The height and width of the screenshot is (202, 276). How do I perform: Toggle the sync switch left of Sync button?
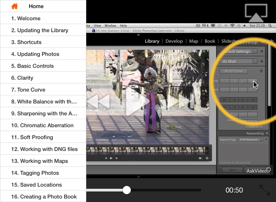click(220, 170)
